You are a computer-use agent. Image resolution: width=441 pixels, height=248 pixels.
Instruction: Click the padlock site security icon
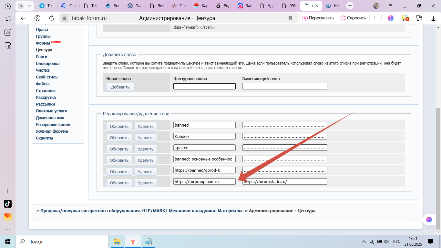click(x=65, y=18)
